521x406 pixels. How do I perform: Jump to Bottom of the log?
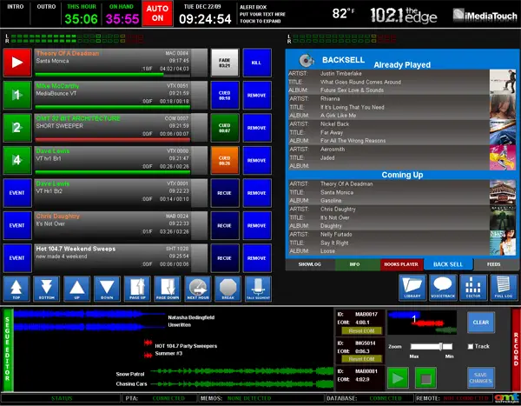pyautogui.click(x=47, y=289)
